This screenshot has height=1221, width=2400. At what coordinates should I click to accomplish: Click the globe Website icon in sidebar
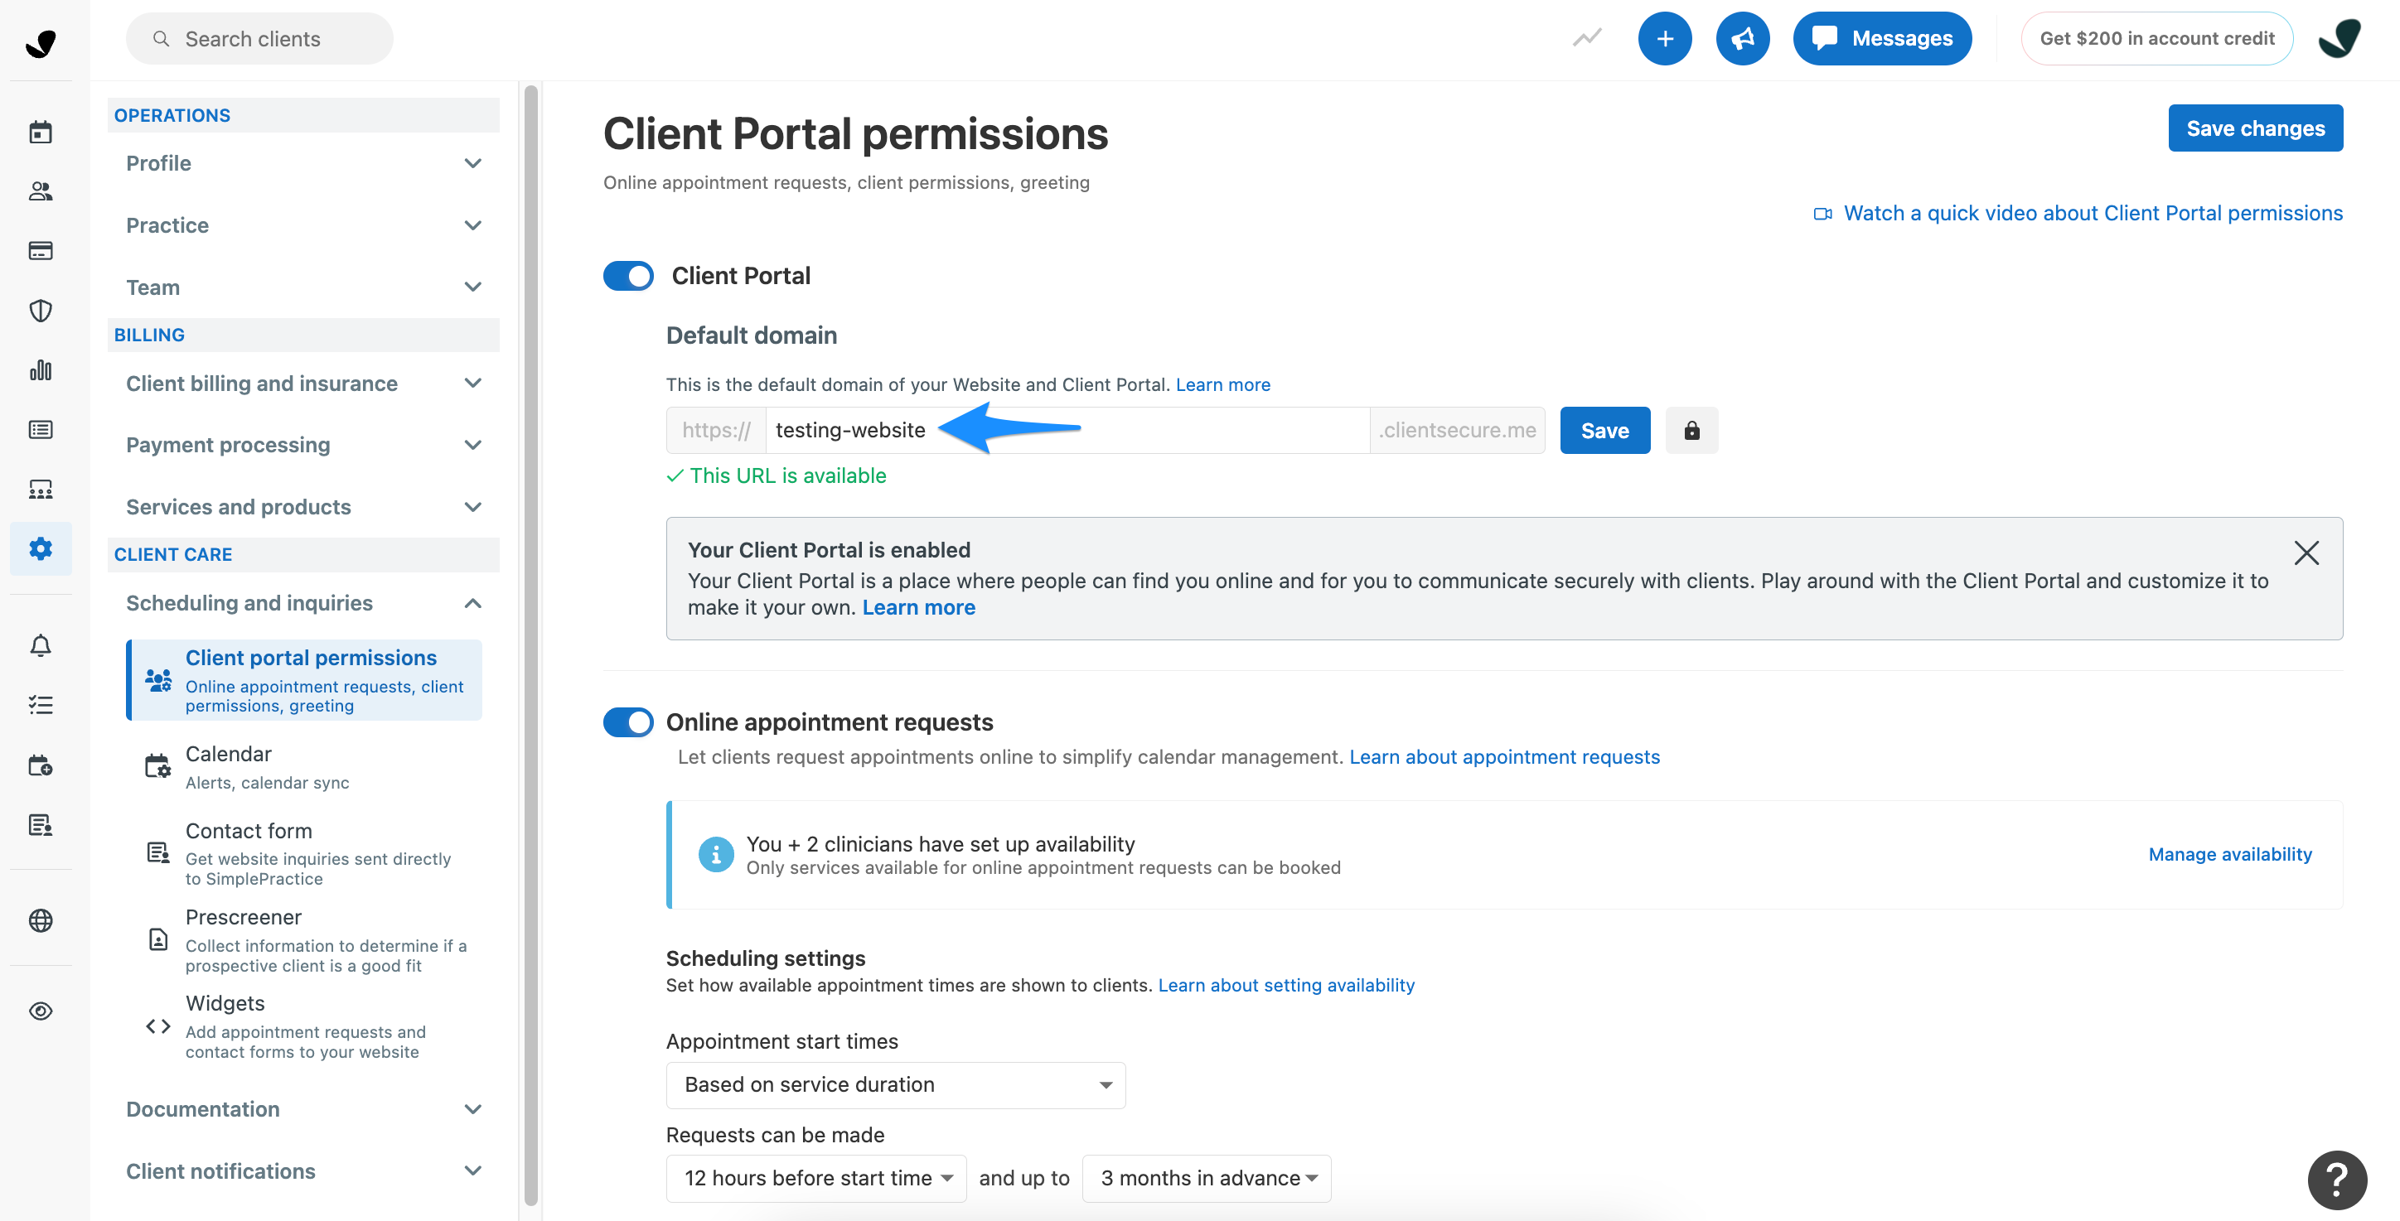(x=41, y=921)
